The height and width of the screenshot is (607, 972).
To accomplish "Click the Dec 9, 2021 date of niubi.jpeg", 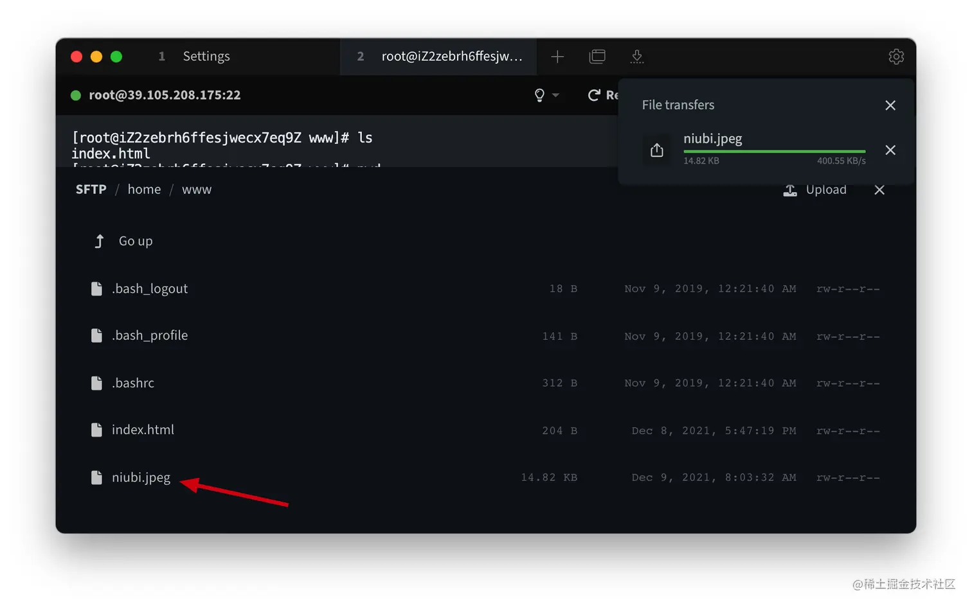I will pyautogui.click(x=714, y=478).
